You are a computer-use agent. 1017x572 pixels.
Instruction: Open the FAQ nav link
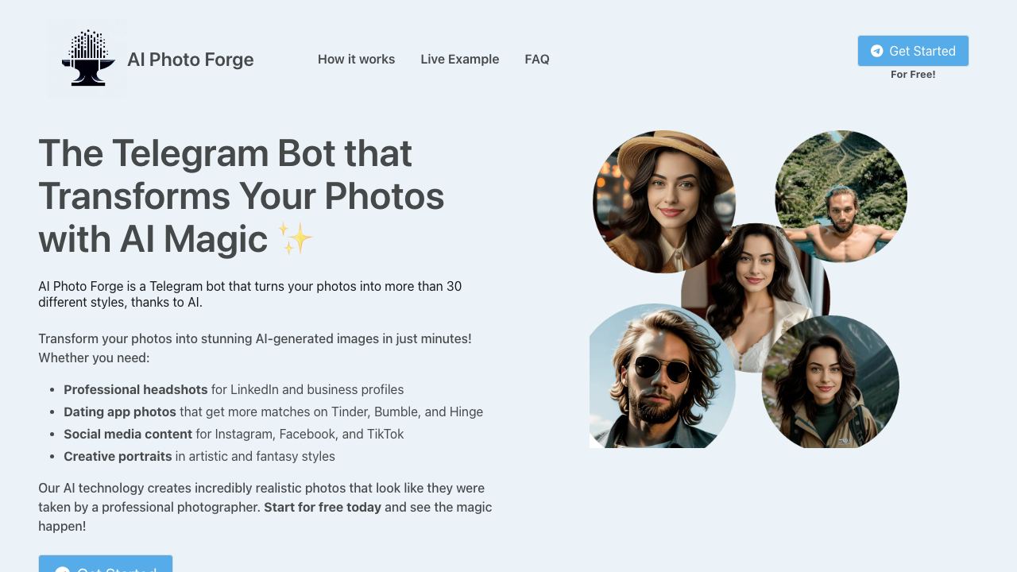click(537, 59)
